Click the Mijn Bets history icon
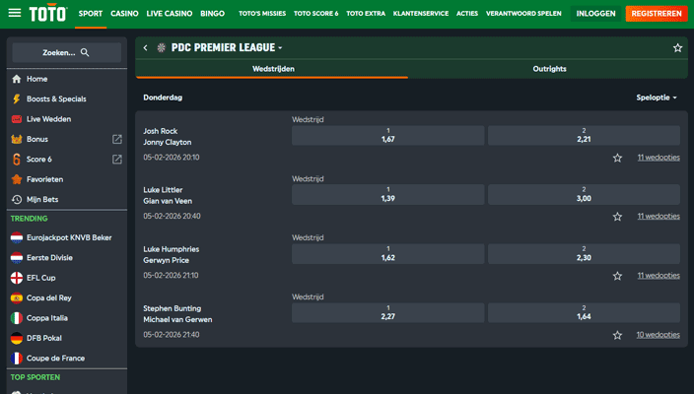 17,199
